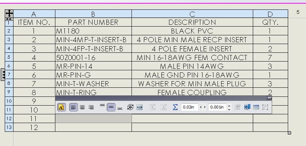Image resolution: width=306 pixels, height=146 pixels.
Task: Select column header D
Action: pyautogui.click(x=270, y=14)
